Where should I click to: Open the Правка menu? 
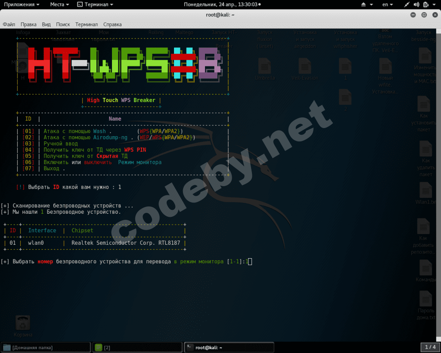pos(28,25)
